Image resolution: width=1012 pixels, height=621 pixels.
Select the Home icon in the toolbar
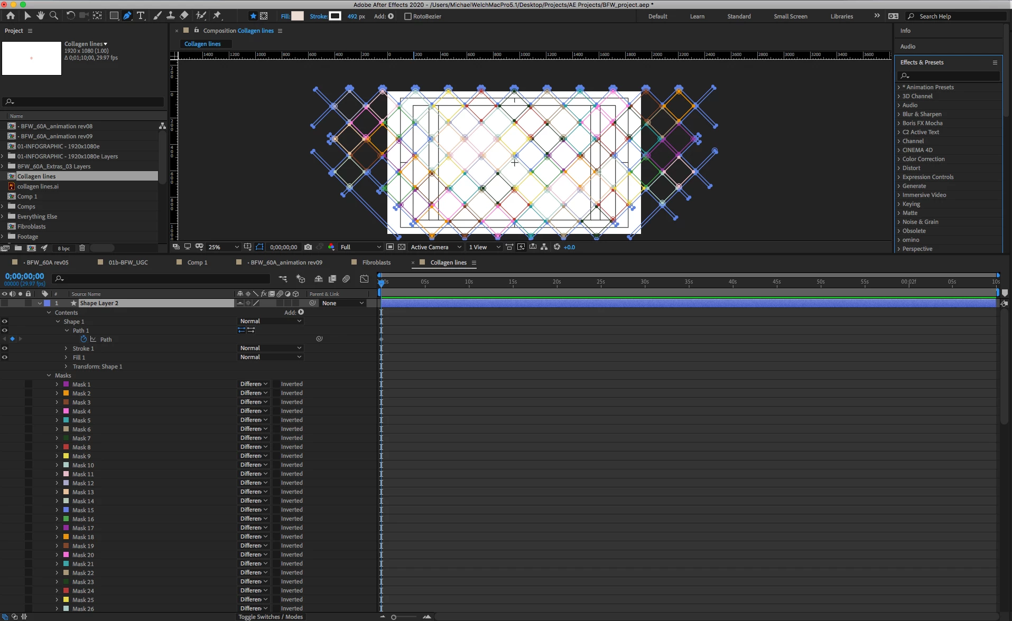tap(11, 16)
